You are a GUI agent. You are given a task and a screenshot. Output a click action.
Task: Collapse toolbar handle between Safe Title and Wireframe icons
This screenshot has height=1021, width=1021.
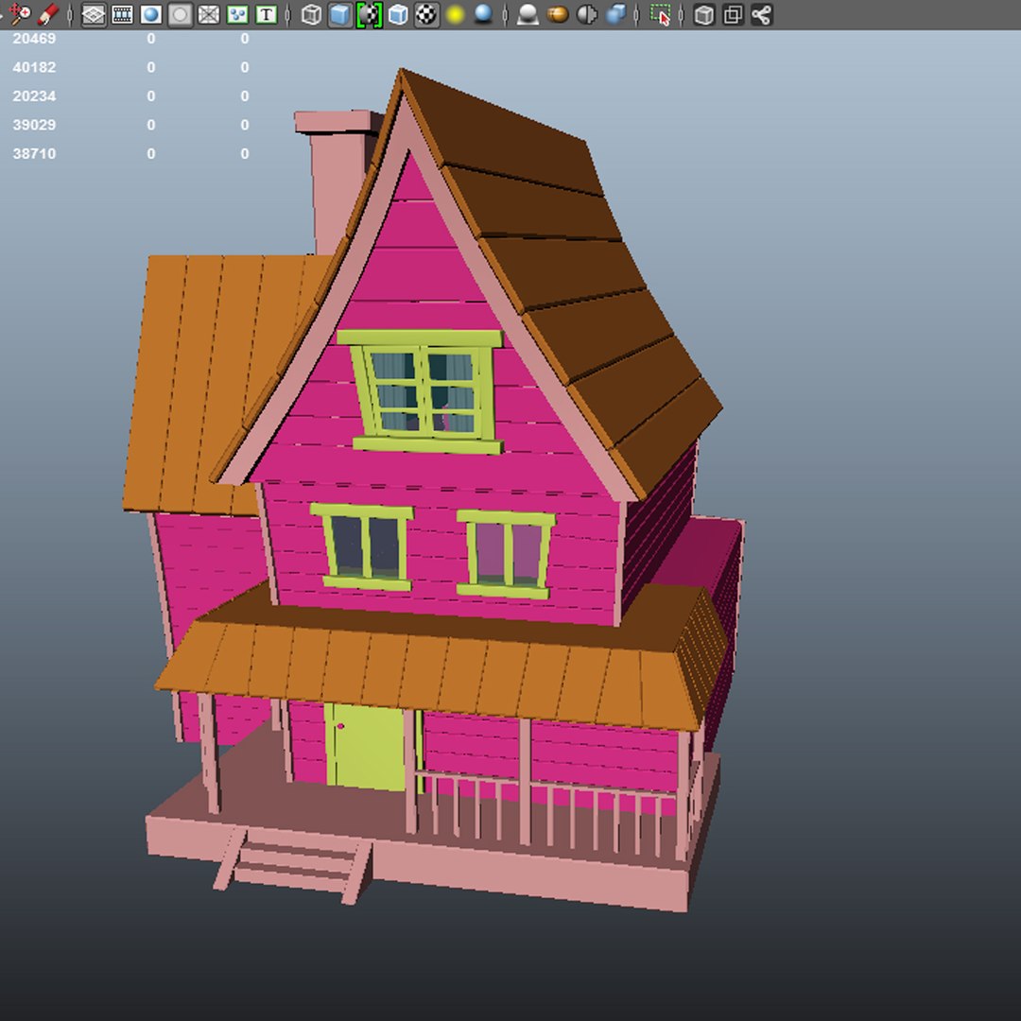tap(287, 15)
